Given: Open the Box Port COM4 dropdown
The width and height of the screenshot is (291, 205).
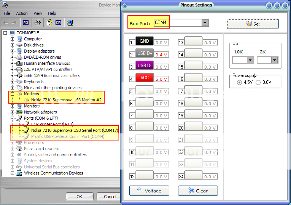Looking at the screenshot, I should click(205, 23).
